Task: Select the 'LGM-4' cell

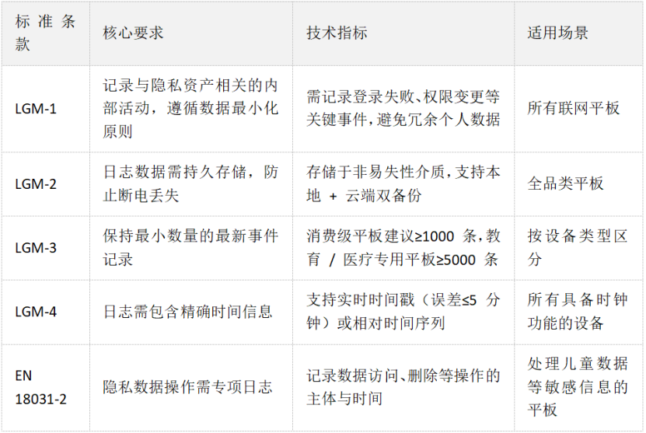Action: click(x=46, y=312)
